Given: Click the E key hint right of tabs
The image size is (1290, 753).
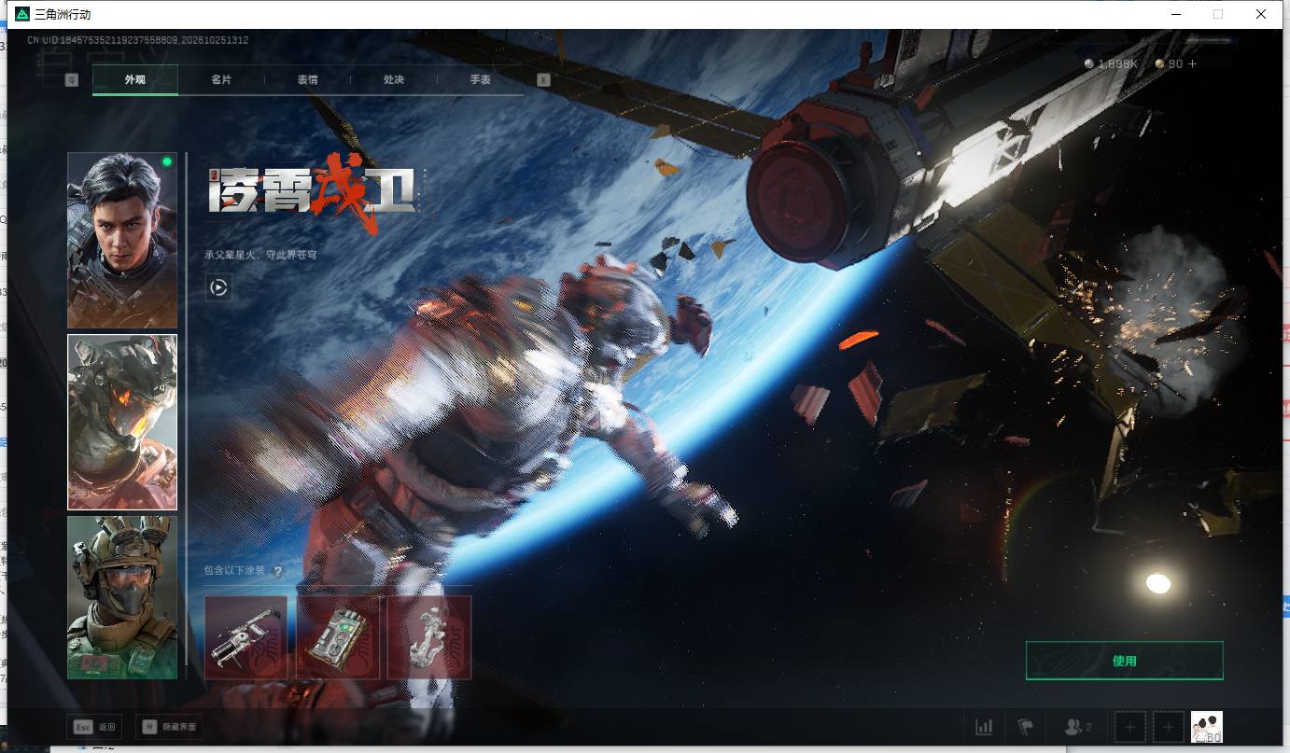Looking at the screenshot, I should tap(544, 80).
